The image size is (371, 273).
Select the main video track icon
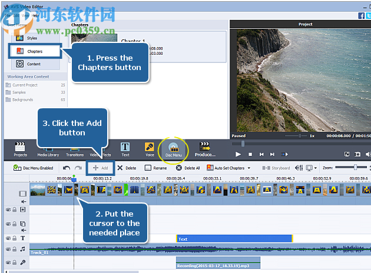click(23, 194)
